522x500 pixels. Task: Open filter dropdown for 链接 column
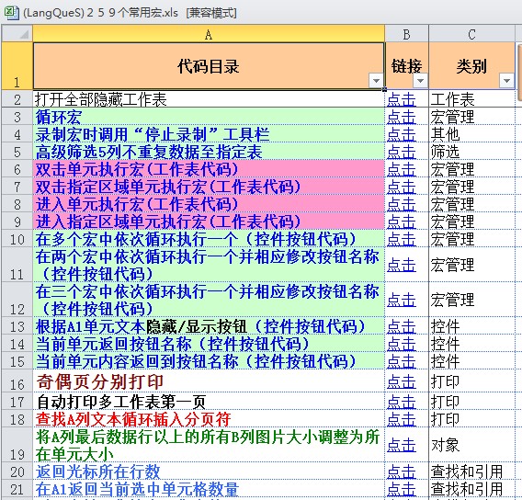420,81
